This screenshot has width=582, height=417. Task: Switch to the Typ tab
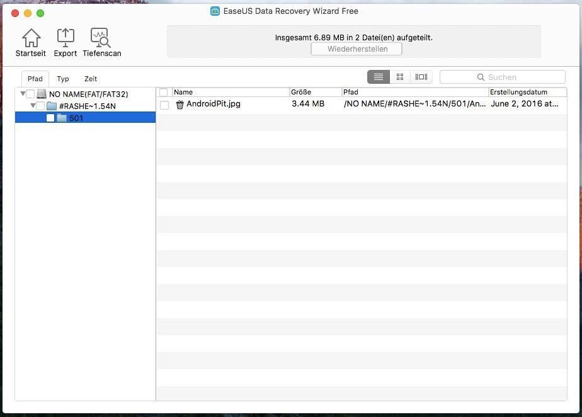(x=62, y=78)
